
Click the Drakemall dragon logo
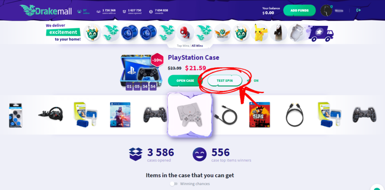pyautogui.click(x=45, y=11)
